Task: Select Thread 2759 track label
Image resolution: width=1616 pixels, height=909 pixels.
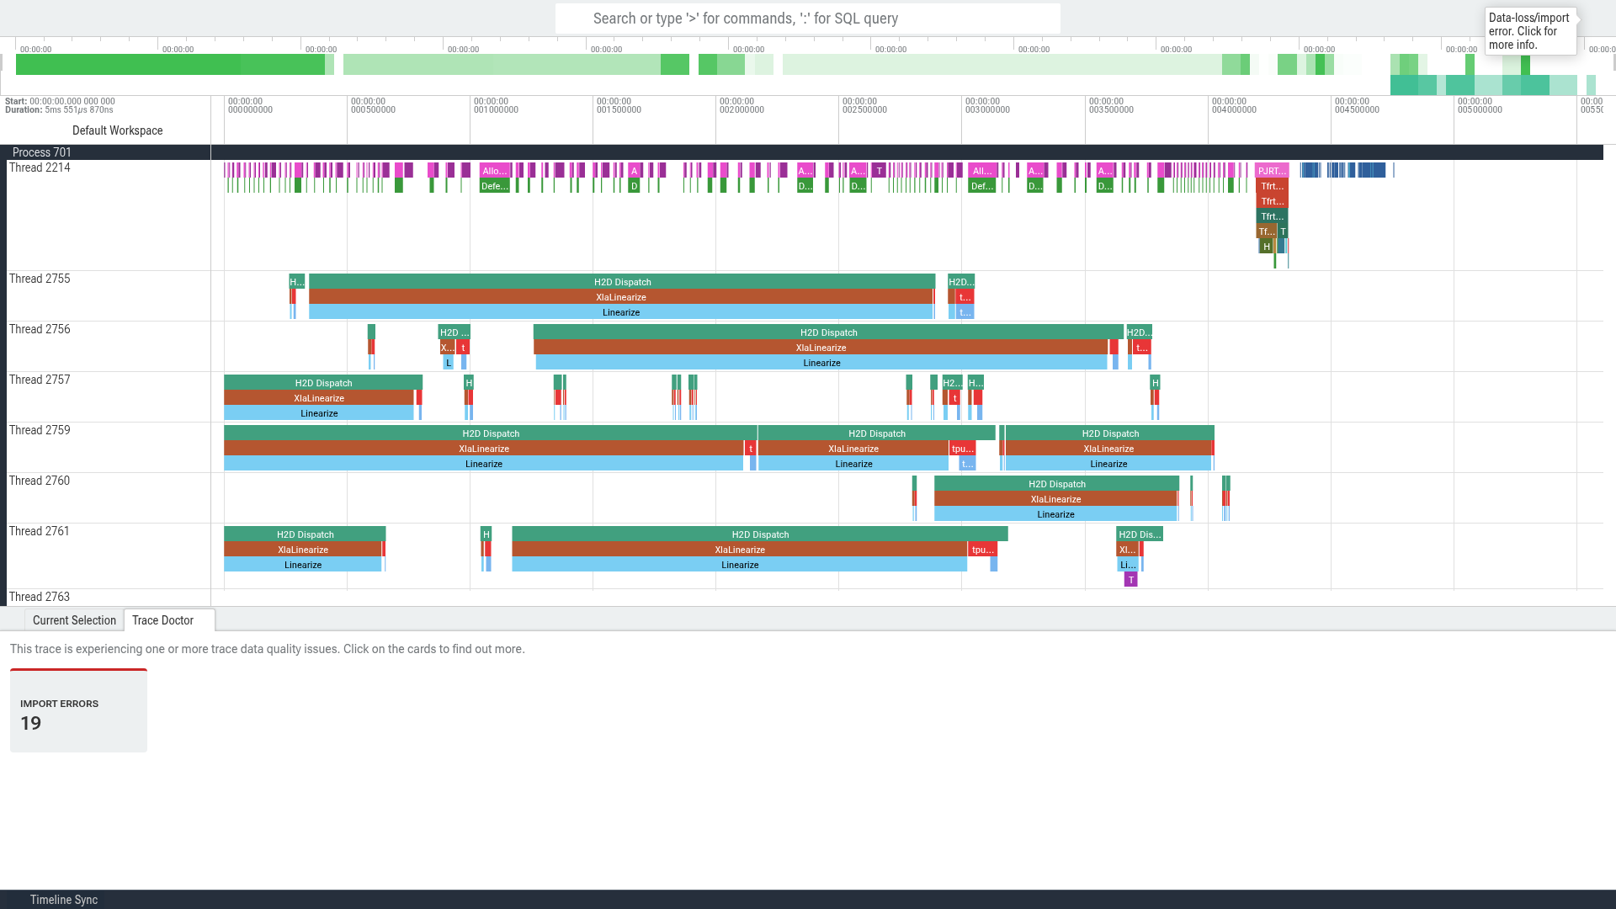Action: [40, 430]
